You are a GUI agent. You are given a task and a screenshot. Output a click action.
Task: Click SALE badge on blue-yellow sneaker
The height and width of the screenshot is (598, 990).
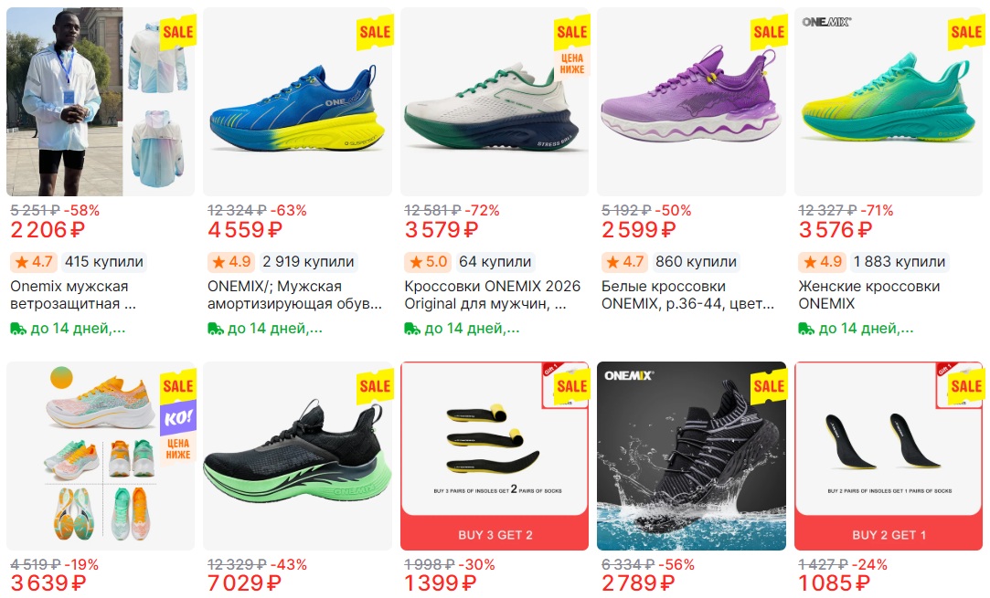point(375,32)
